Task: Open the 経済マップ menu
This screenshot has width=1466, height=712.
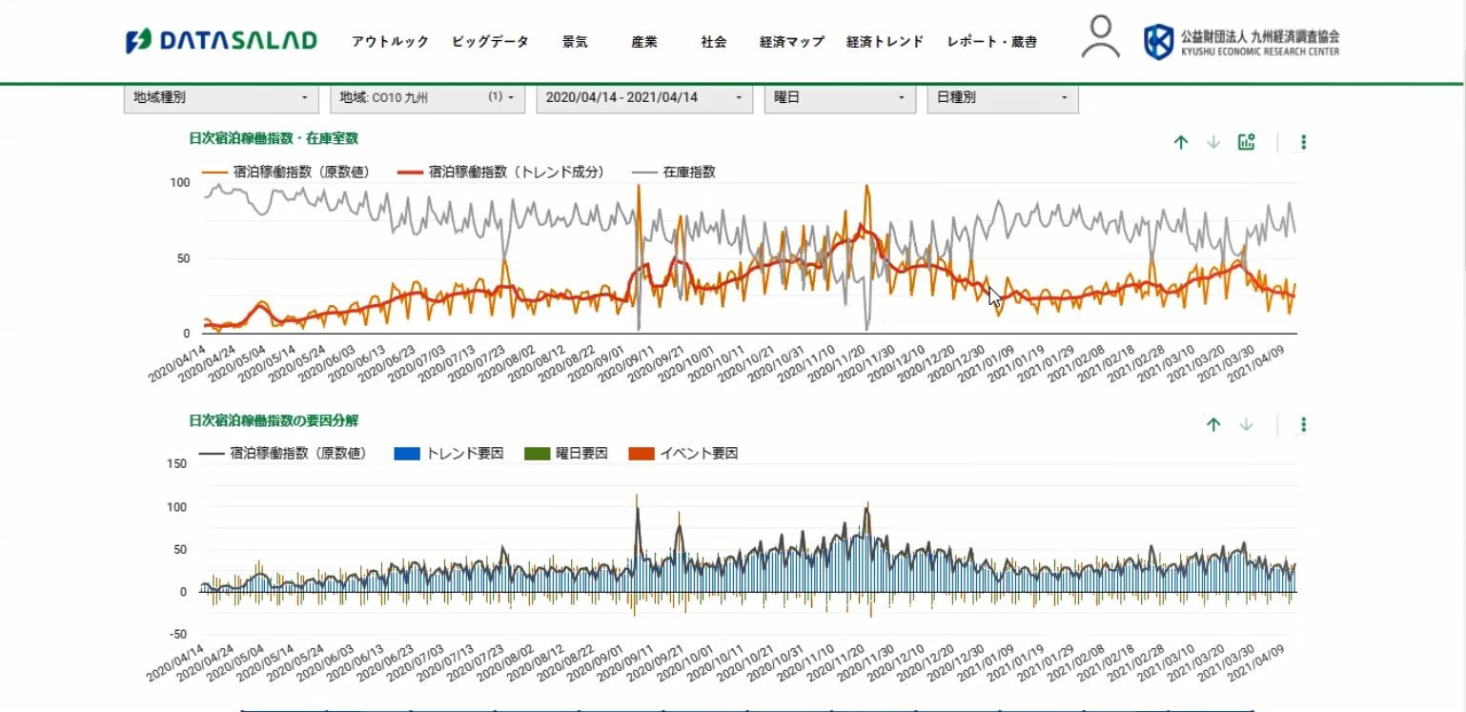Action: (791, 42)
